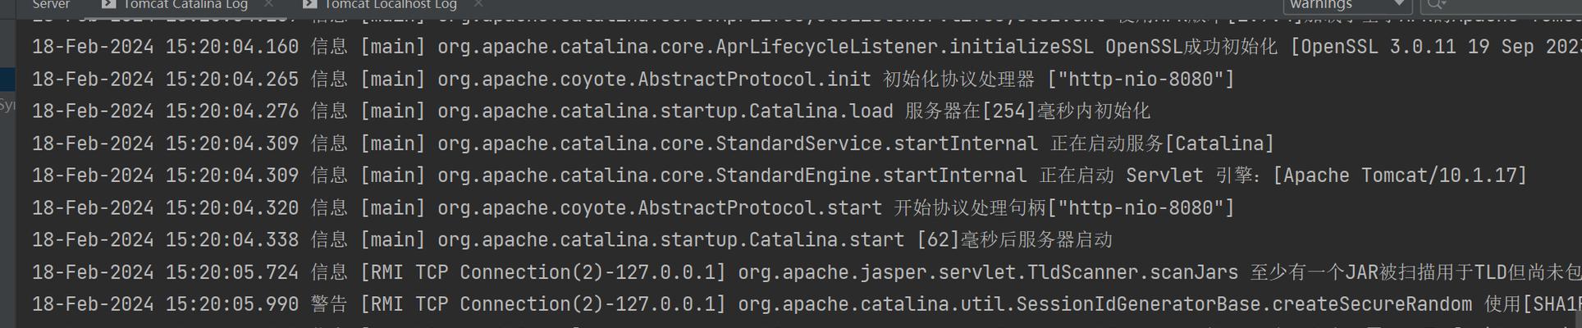The image size is (1582, 328).
Task: Click the StandardService.startInternal Catalina log line
Action: point(653,143)
